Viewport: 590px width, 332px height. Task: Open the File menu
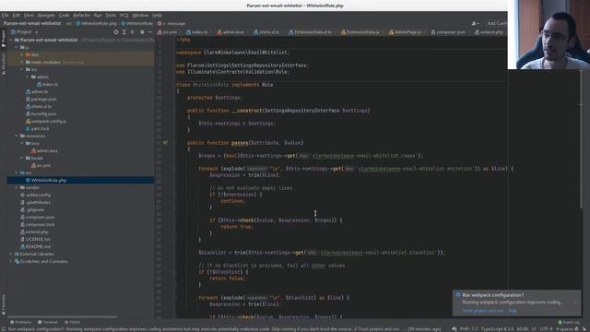pos(5,16)
